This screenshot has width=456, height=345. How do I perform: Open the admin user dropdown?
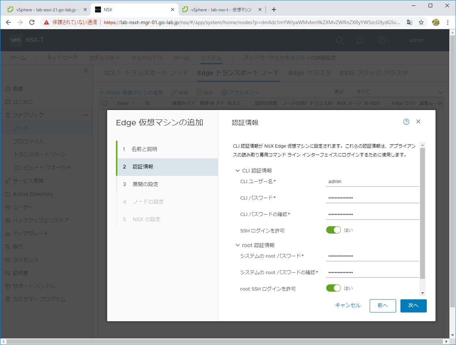point(427,40)
